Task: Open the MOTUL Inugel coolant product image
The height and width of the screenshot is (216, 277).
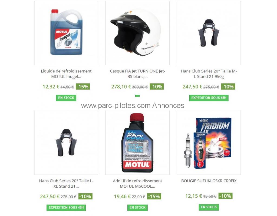Action: (66, 33)
